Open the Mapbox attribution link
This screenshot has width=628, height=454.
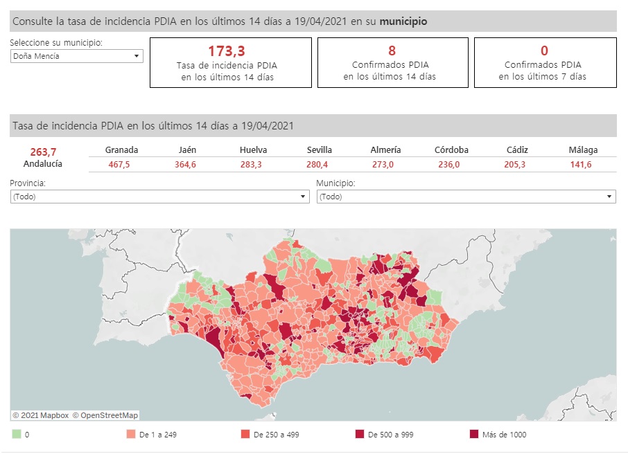[x=41, y=415]
